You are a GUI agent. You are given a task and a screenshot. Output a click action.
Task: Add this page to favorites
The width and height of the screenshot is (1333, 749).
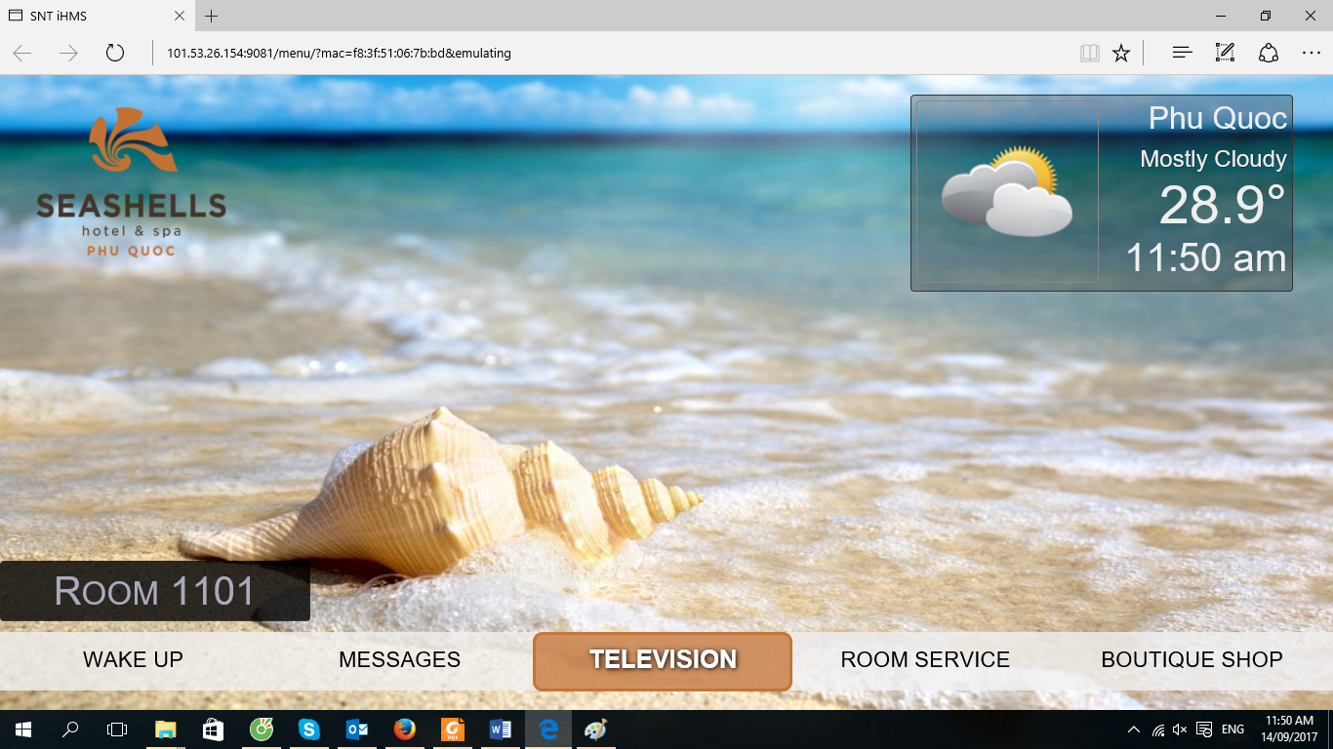1120,53
